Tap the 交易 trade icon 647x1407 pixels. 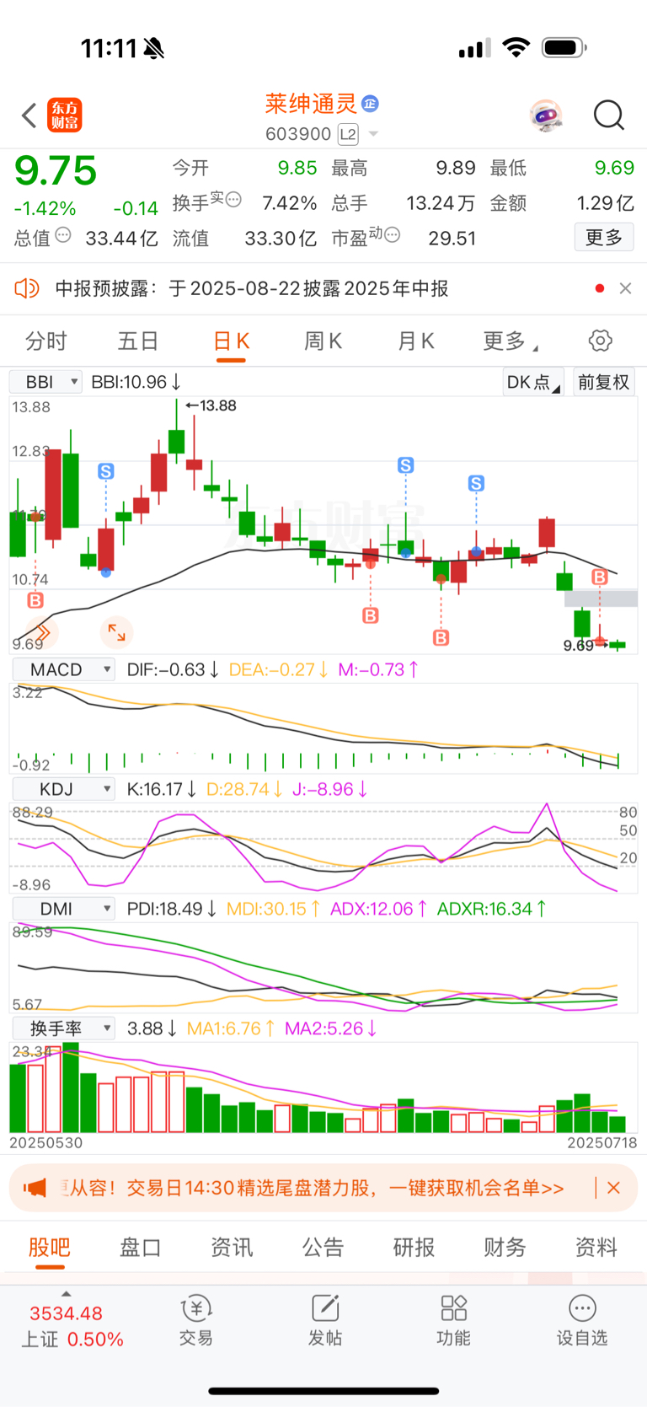[x=196, y=1321]
